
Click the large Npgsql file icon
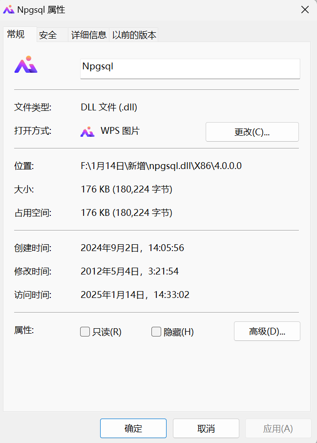(x=26, y=65)
